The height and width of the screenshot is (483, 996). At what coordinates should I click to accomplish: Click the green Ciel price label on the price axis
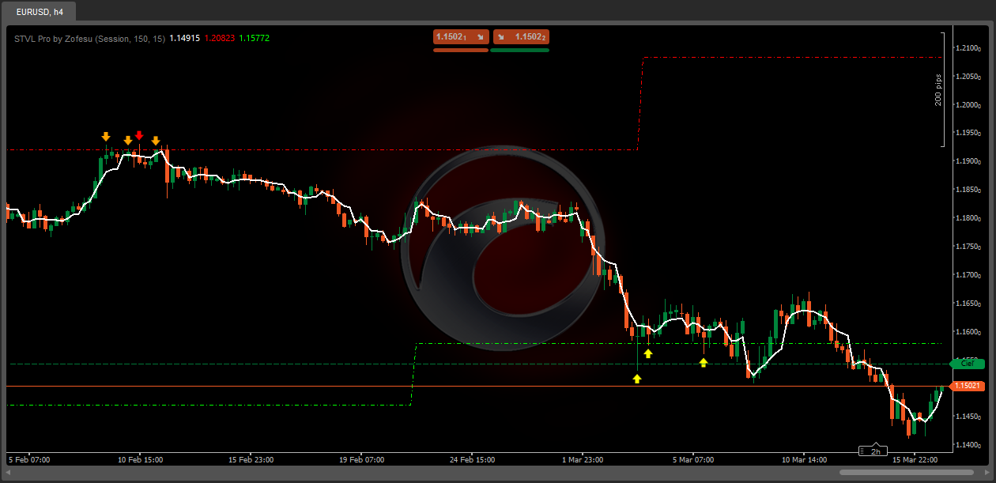pos(966,364)
